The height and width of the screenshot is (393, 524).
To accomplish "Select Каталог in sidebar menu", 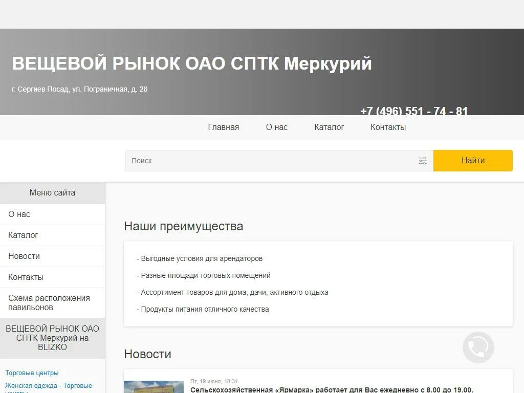I will point(53,235).
